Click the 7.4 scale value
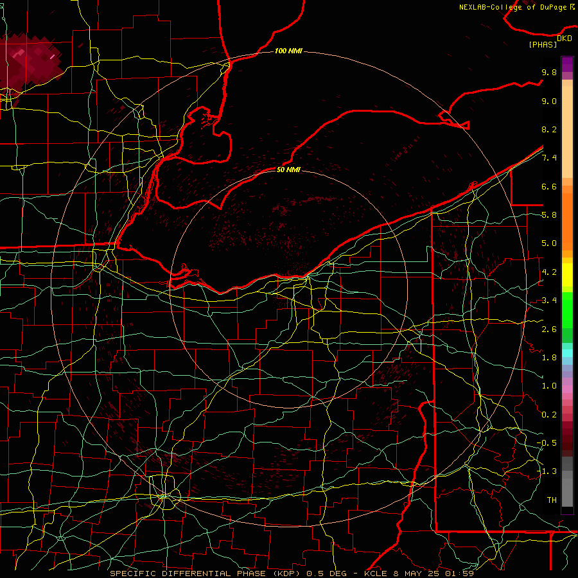Screen dimensions: 578x578 [549, 158]
